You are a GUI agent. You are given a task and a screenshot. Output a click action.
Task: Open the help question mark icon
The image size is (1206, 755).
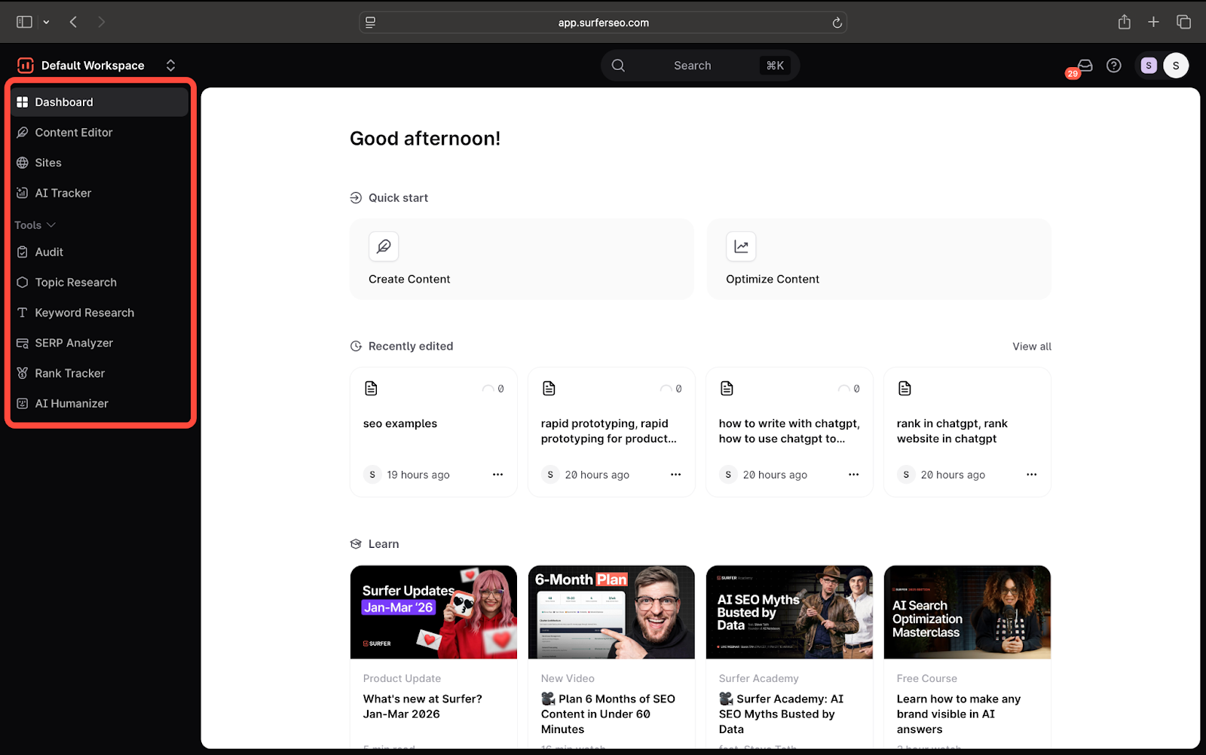pyautogui.click(x=1113, y=66)
